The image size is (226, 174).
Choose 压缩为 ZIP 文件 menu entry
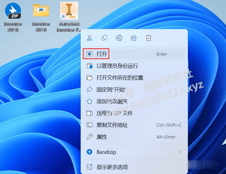click(x=134, y=113)
